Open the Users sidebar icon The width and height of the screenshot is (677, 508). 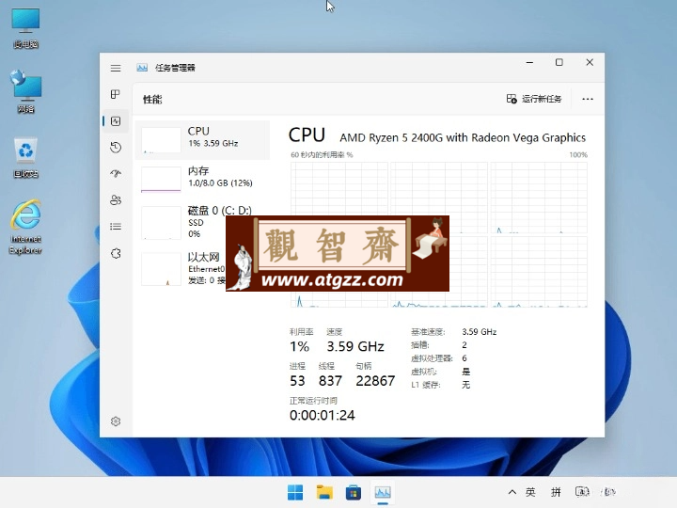tap(116, 200)
